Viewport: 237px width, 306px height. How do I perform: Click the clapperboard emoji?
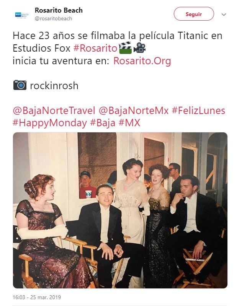point(125,47)
